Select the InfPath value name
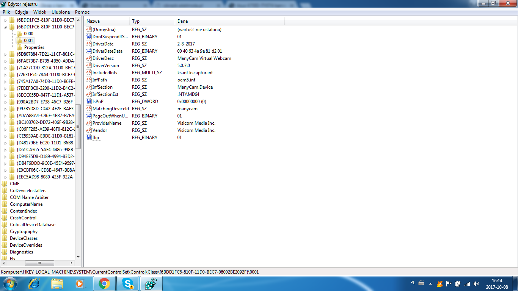Screen dimensions: 518x291 (x=100, y=80)
